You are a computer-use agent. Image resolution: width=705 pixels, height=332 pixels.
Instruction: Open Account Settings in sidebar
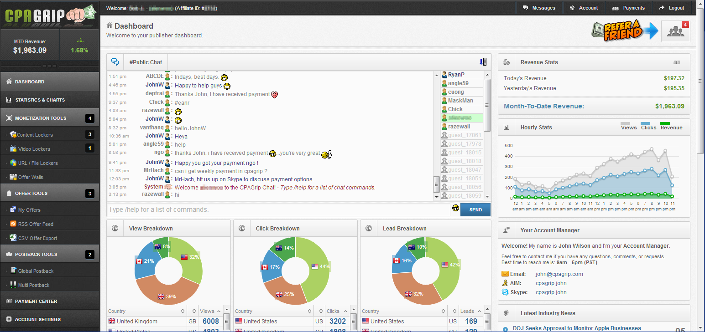pyautogui.click(x=50, y=319)
